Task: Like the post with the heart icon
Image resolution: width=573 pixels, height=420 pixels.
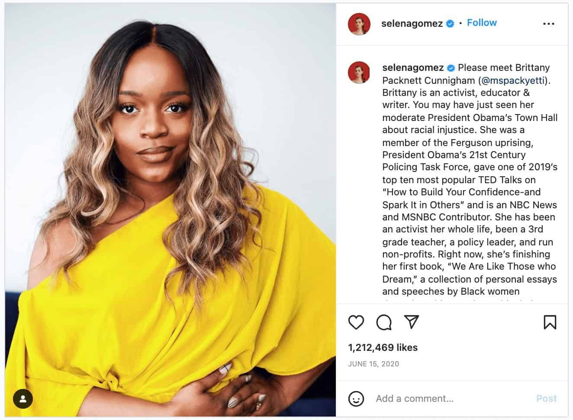Action: [x=356, y=322]
